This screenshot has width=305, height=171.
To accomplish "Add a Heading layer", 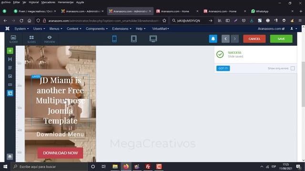I will [x=10, y=59].
